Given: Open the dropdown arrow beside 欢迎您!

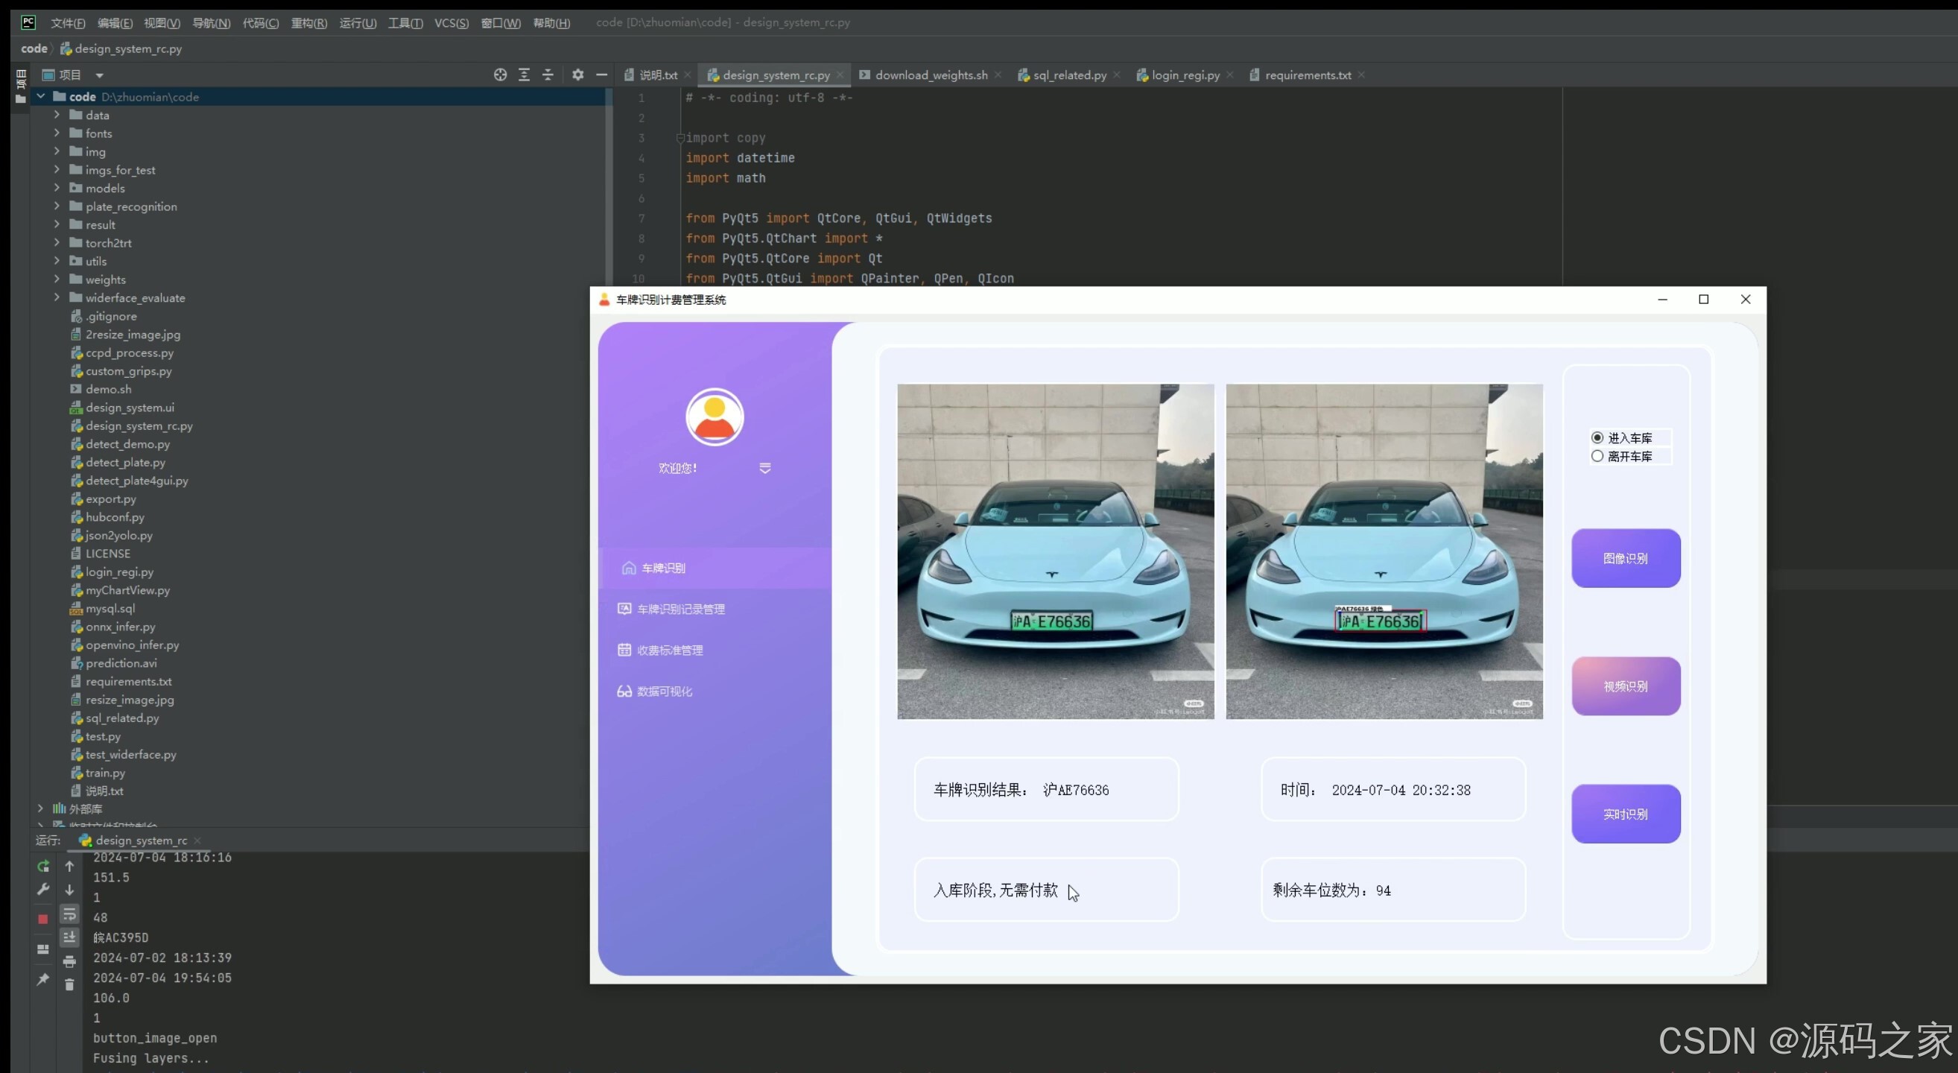Looking at the screenshot, I should 764,468.
